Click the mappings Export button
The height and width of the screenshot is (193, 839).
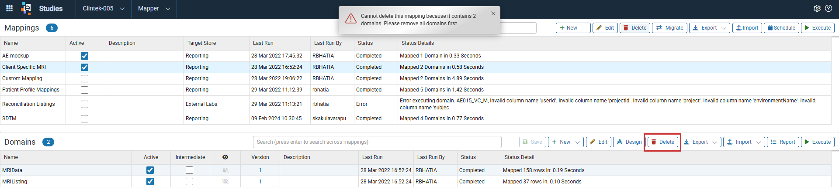point(705,28)
